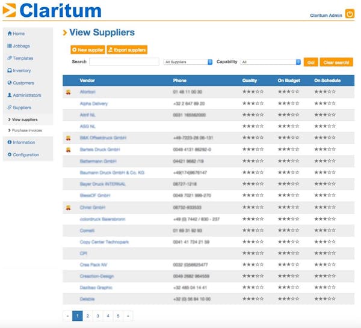
Task: Go to pagination page 4
Action: [x=108, y=316]
